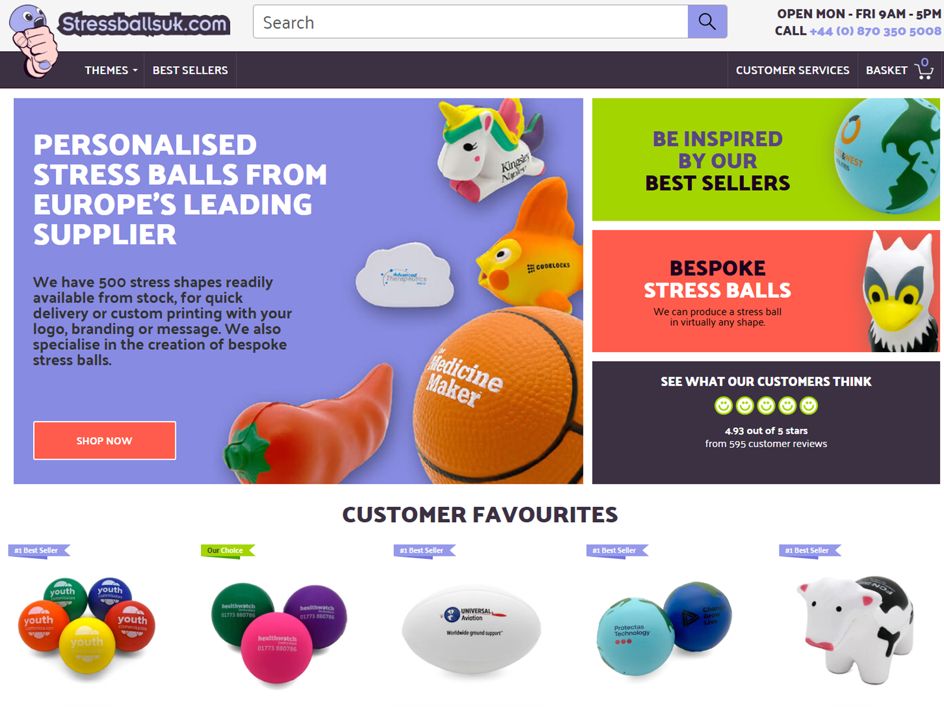944x708 pixels.
Task: Click the Our Choice ribbon badge
Action: pos(228,550)
